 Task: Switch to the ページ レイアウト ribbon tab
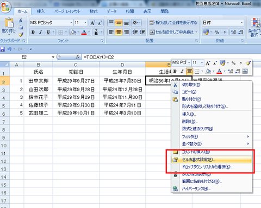[x=67, y=11]
